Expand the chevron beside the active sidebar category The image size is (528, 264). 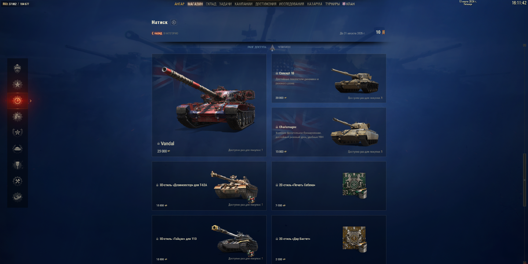(30, 101)
